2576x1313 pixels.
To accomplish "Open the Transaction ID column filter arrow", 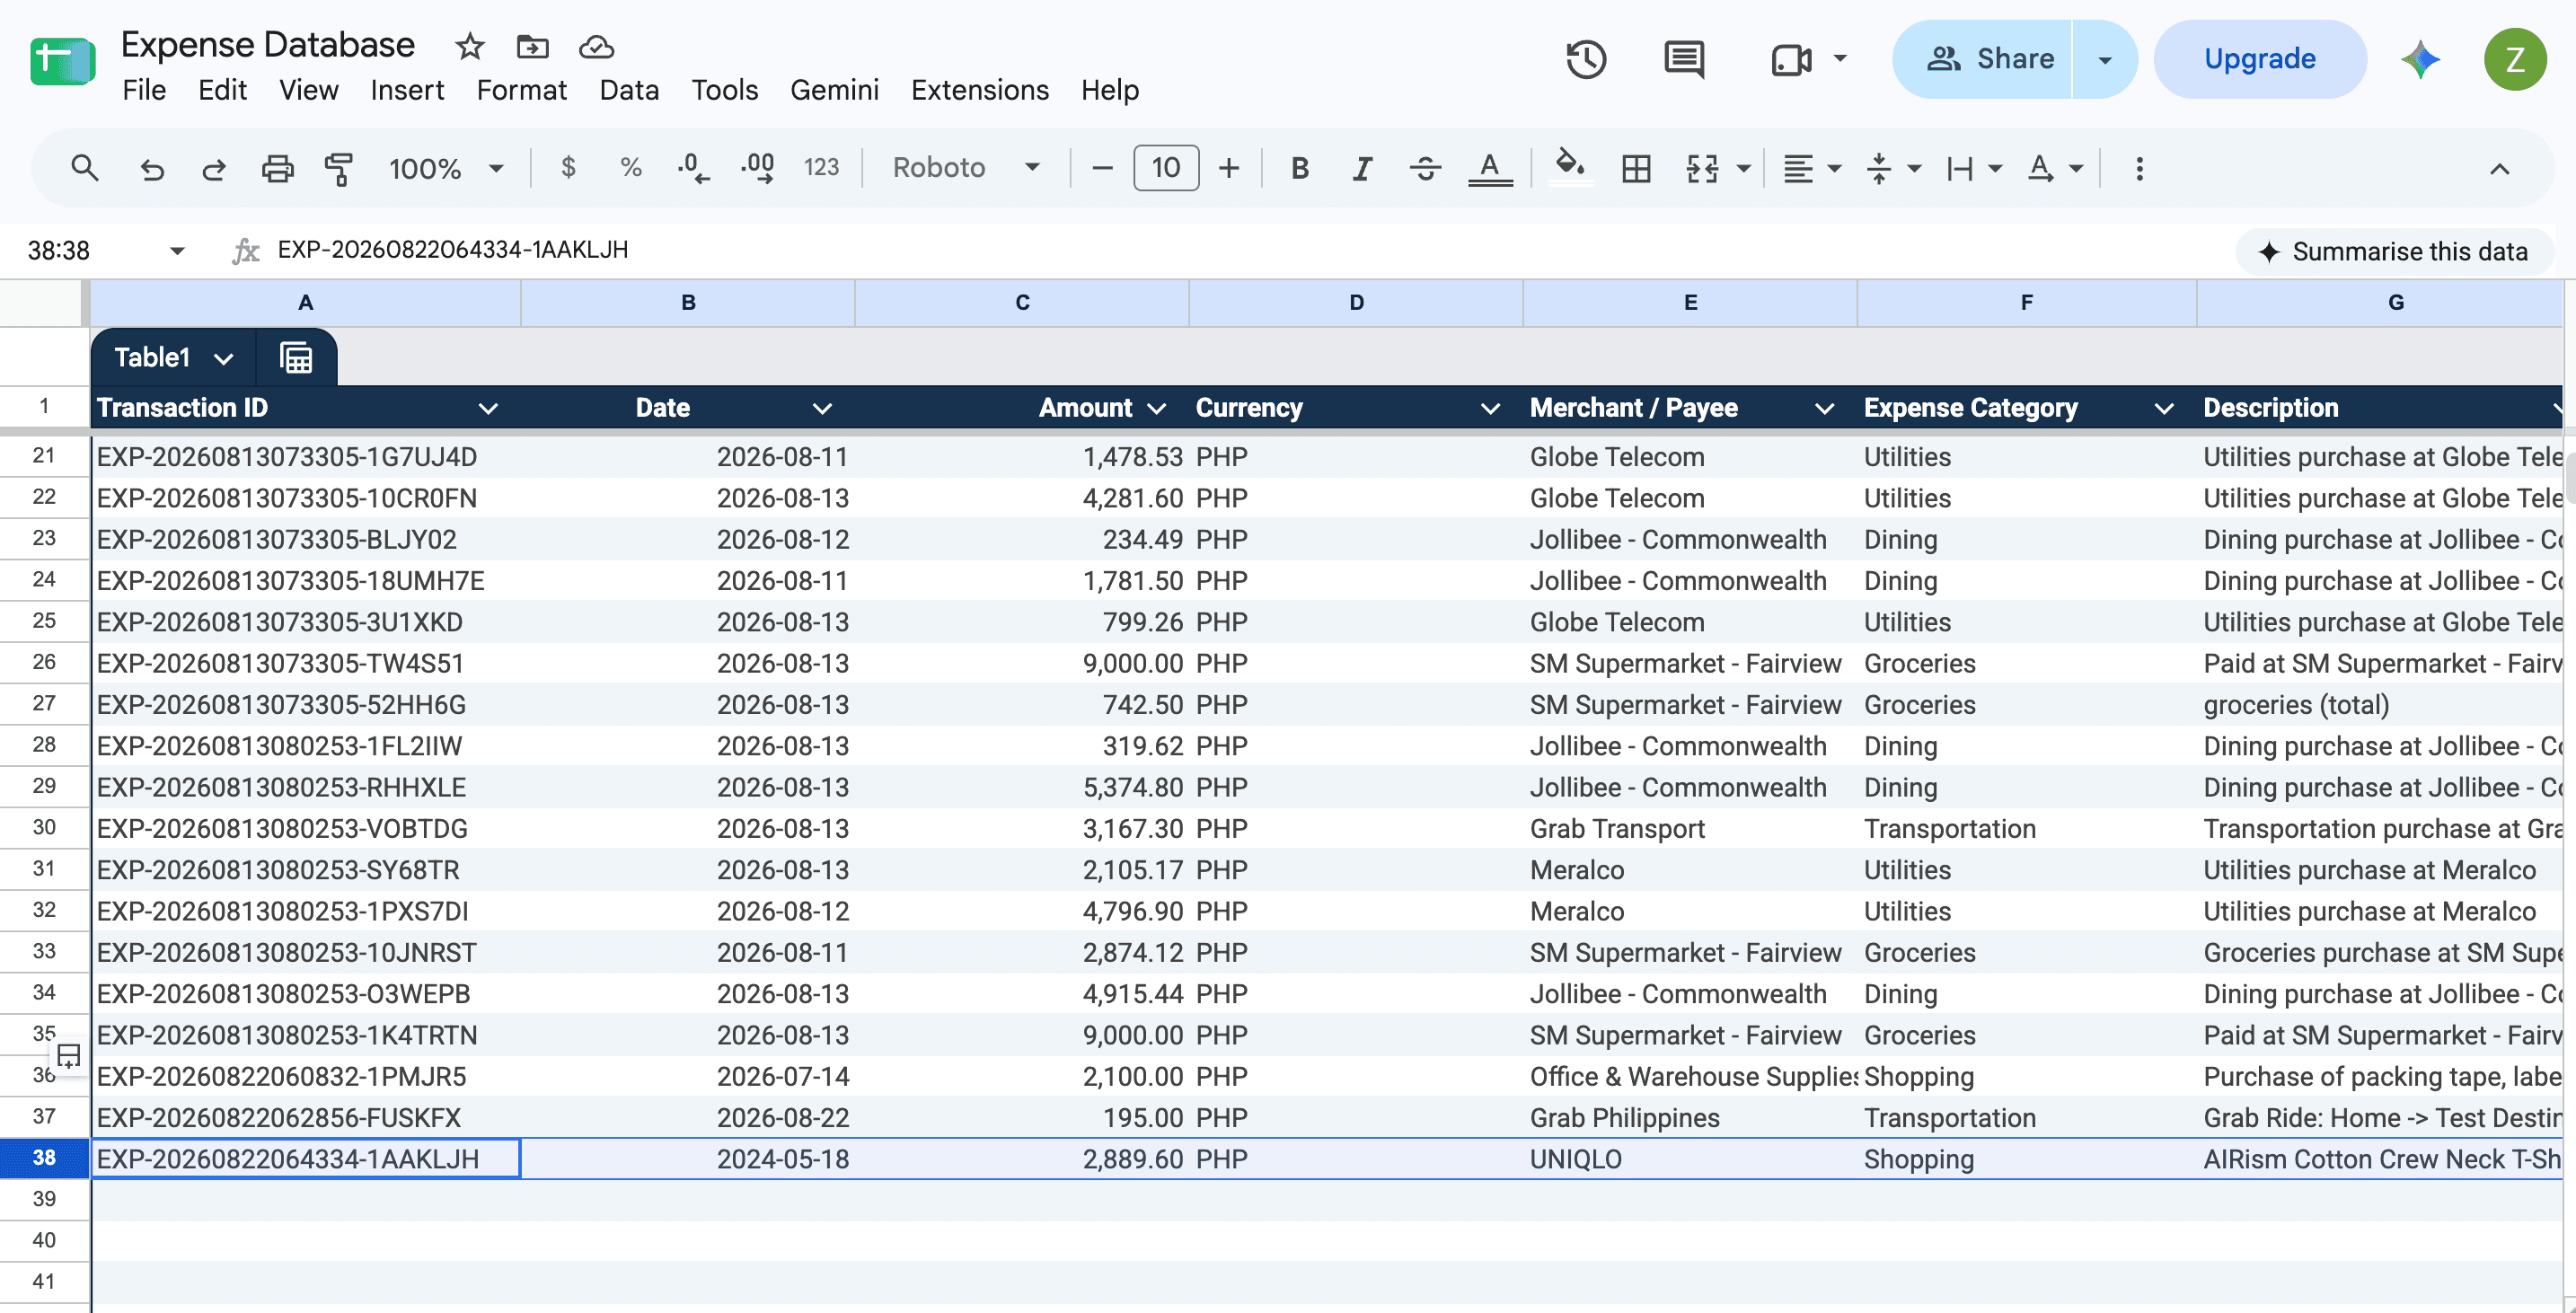I will coord(488,408).
